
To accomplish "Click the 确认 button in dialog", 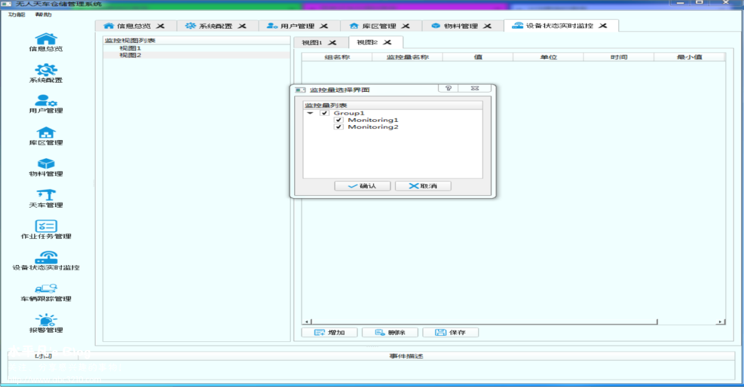I will (x=362, y=186).
